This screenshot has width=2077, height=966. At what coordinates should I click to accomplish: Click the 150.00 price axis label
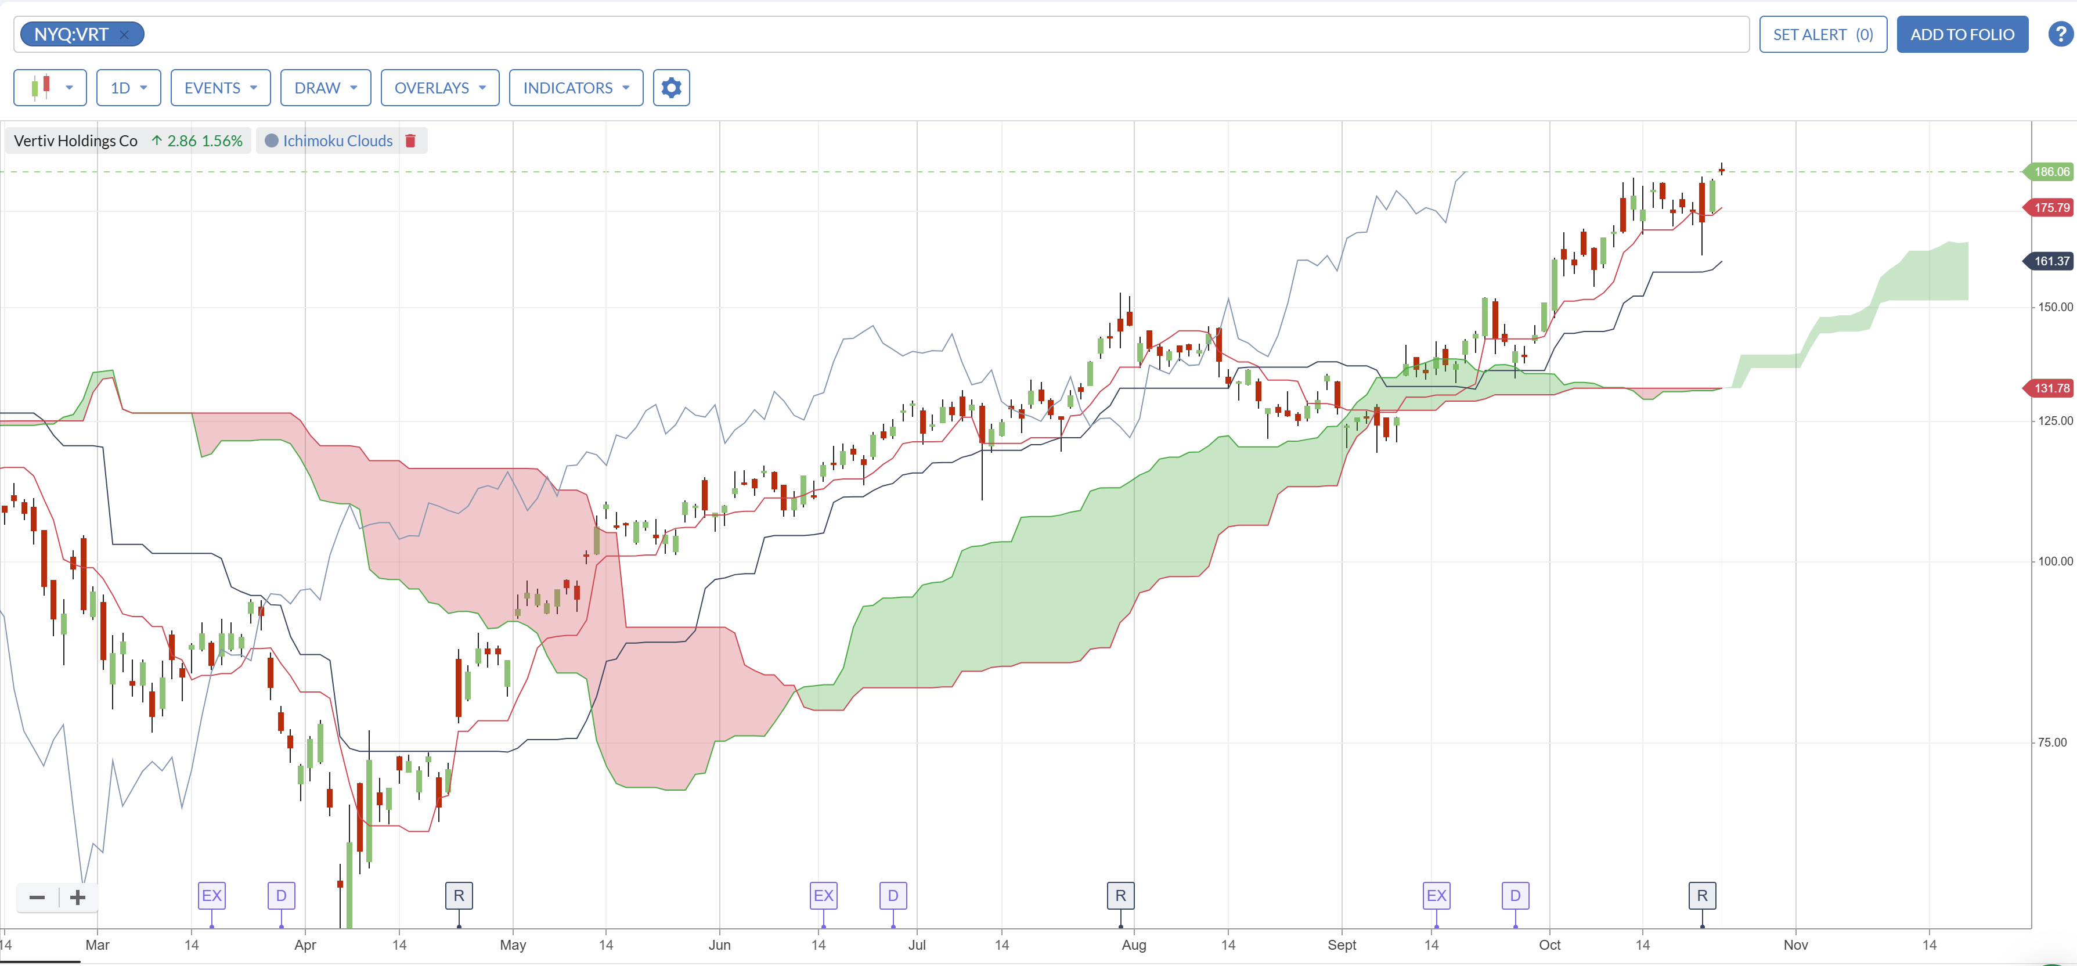[x=2054, y=307]
